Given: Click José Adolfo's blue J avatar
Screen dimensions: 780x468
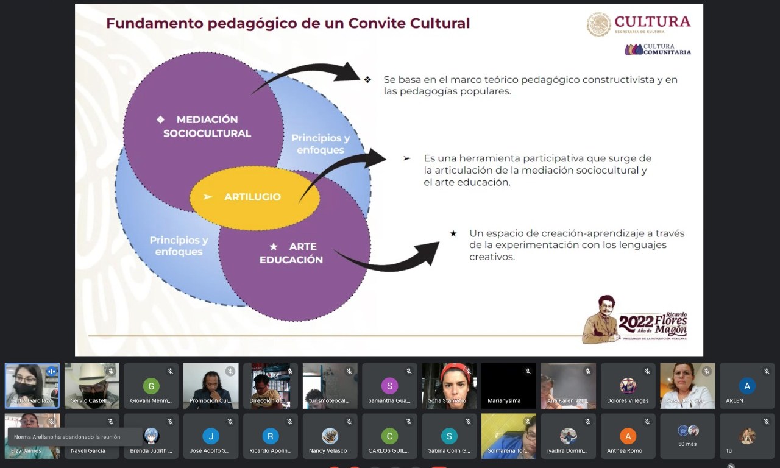Looking at the screenshot, I should tap(210, 436).
